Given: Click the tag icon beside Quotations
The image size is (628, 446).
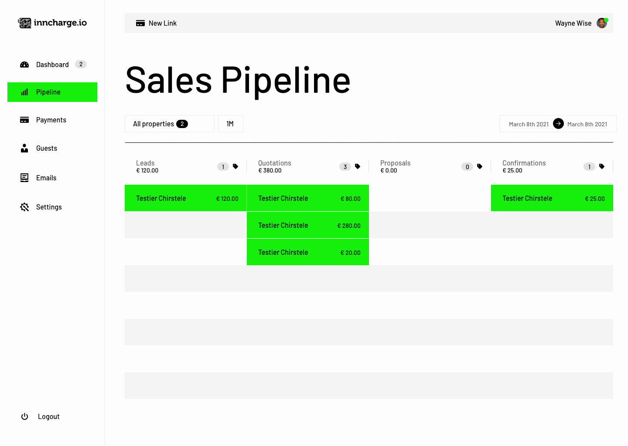Looking at the screenshot, I should (x=358, y=166).
